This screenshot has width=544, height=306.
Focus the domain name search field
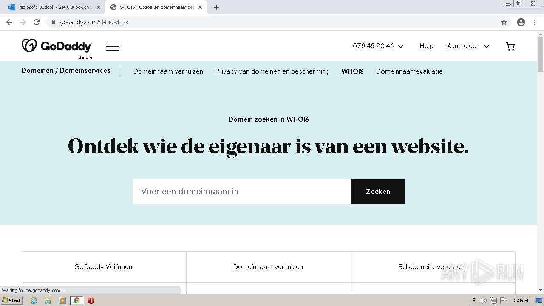click(242, 192)
